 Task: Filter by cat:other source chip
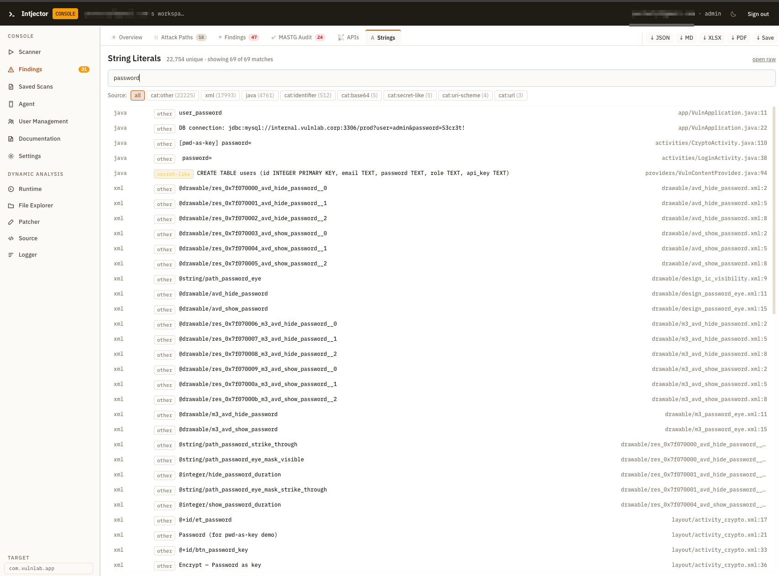point(173,95)
